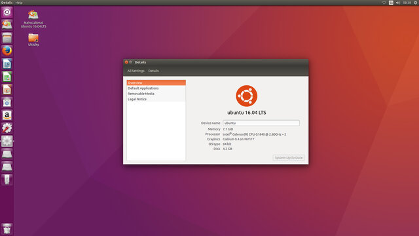
Task: Open the Files manager from launcher
Action: point(7,38)
